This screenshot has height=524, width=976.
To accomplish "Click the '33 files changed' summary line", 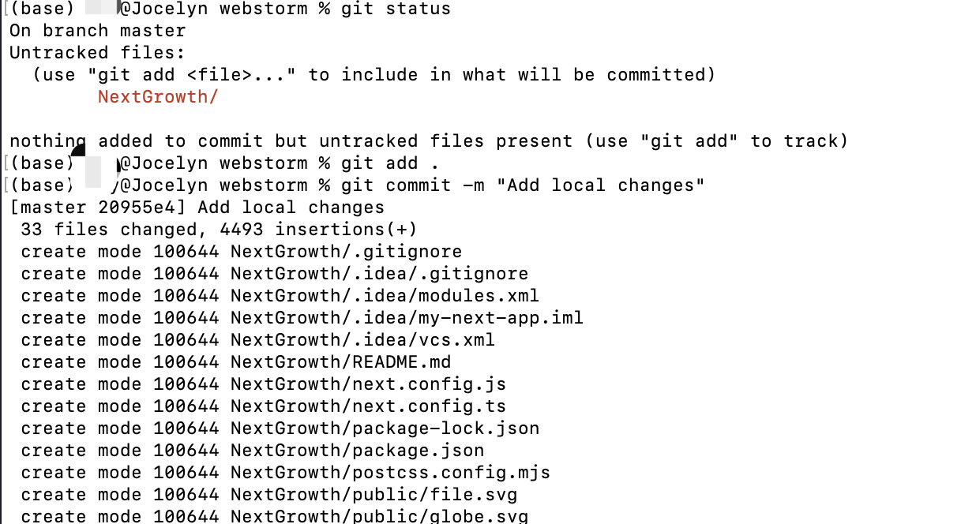I will click(x=219, y=230).
